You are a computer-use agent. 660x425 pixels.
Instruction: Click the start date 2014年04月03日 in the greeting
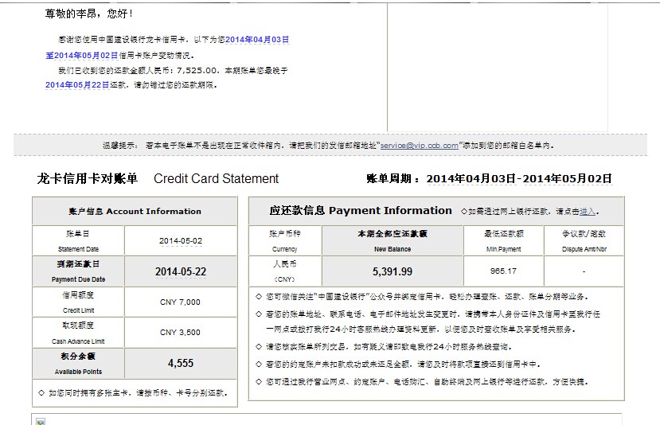(x=257, y=39)
